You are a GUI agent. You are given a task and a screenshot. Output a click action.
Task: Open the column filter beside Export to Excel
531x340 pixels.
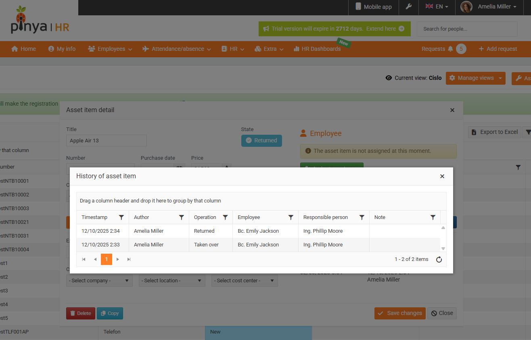point(527,132)
